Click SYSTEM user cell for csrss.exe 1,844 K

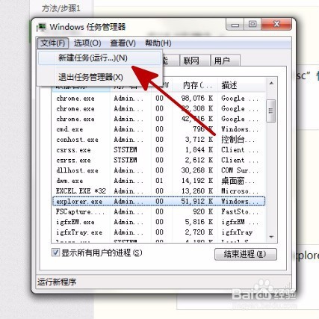pyautogui.click(x=126, y=150)
